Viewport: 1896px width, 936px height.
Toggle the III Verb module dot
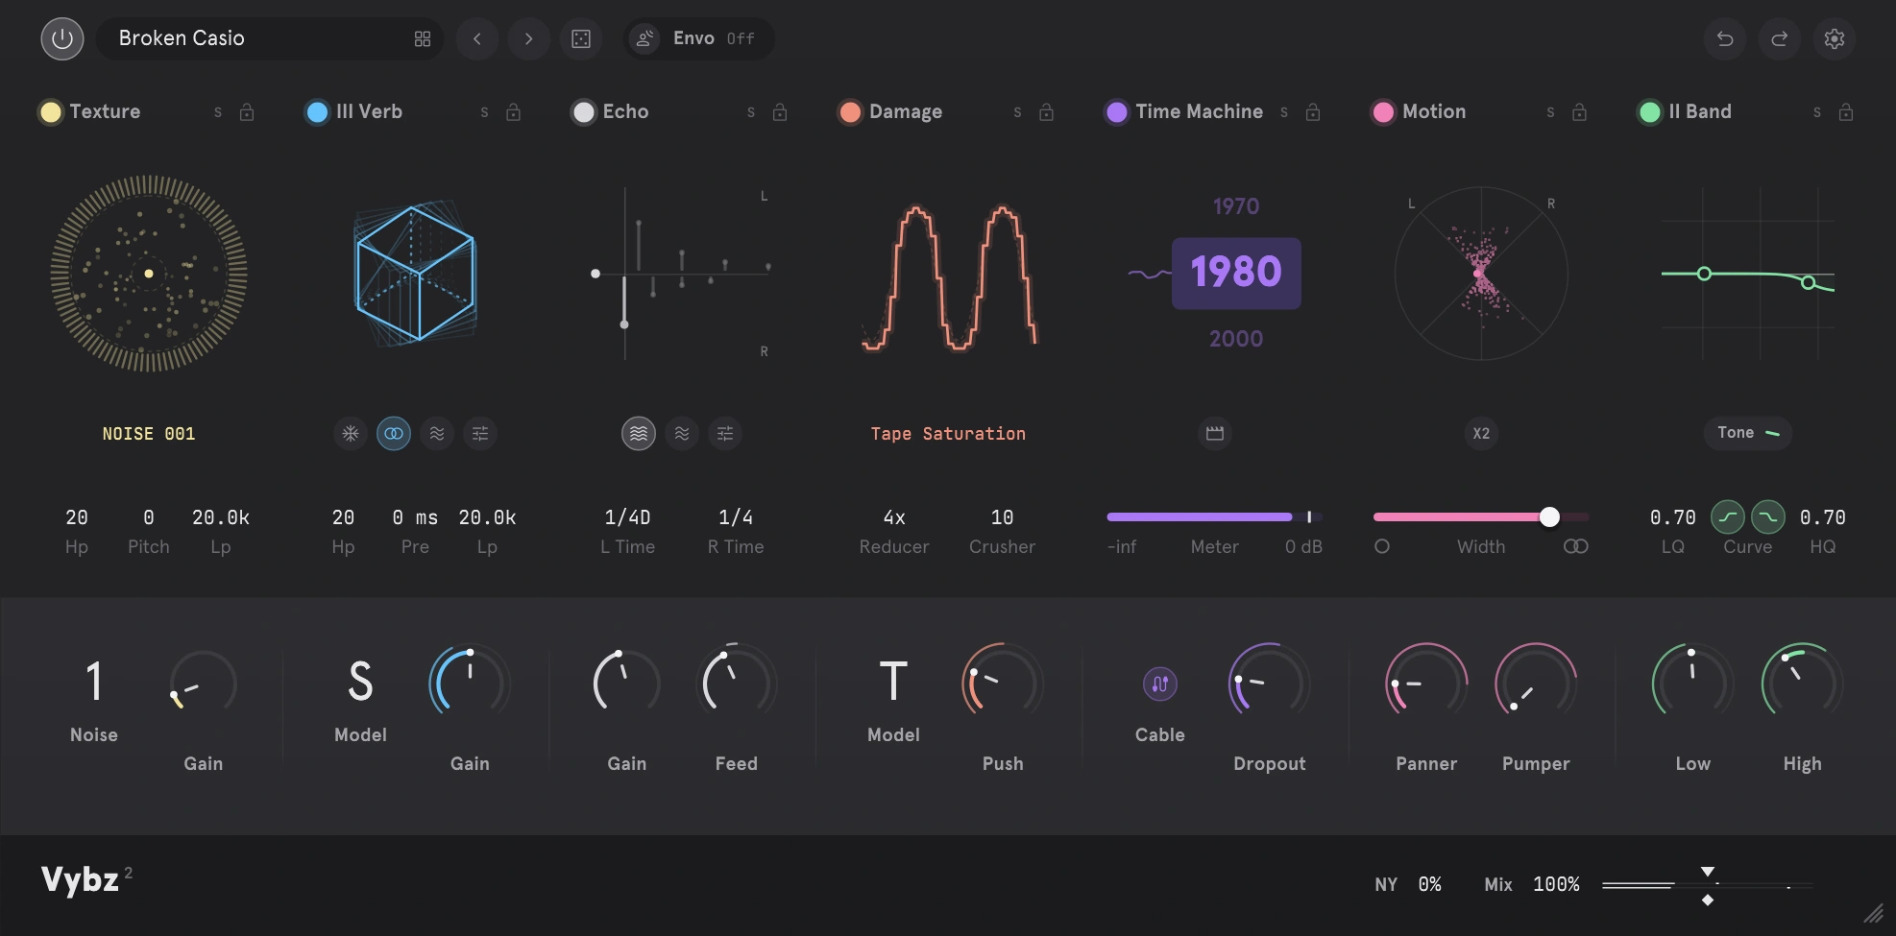[x=317, y=112]
